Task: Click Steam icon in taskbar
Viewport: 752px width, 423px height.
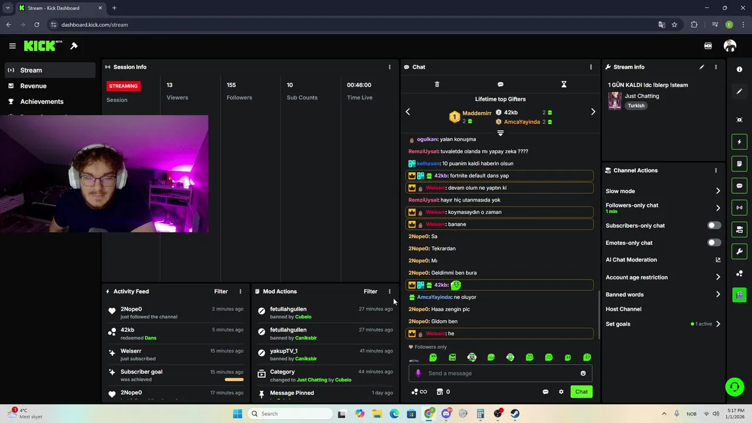Action: (515, 414)
